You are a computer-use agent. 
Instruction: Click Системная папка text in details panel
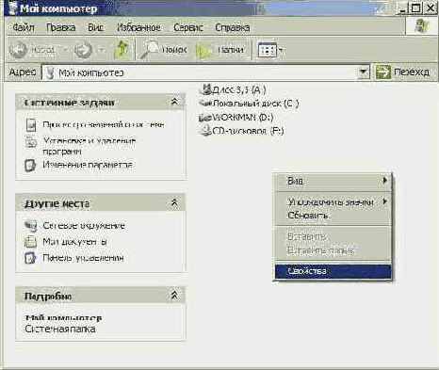tap(60, 329)
